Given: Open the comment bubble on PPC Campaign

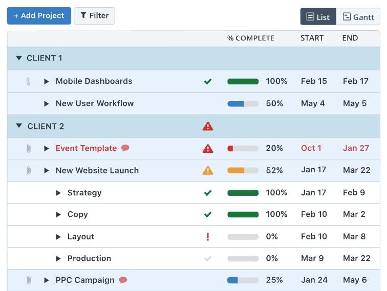Looking at the screenshot, I should click(123, 280).
